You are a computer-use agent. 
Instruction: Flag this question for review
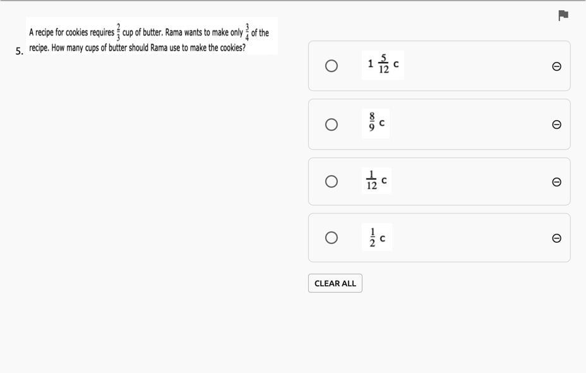click(x=563, y=16)
